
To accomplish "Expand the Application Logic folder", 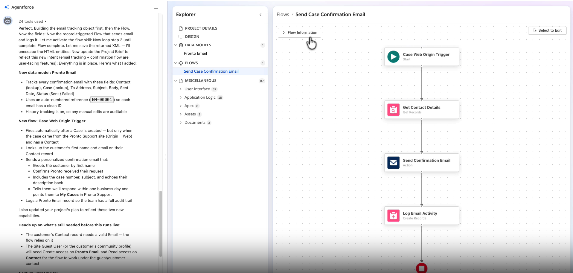I will click(180, 97).
